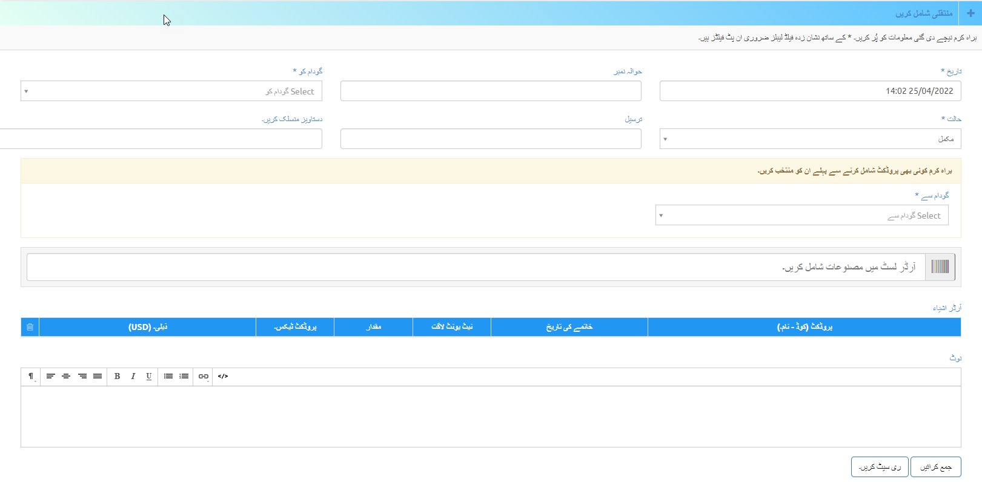The image size is (982, 482).
Task: Switch editor to source code view
Action: (223, 377)
